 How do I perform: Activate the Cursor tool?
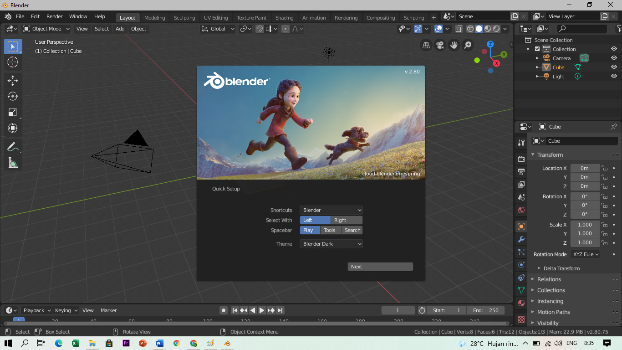point(13,62)
